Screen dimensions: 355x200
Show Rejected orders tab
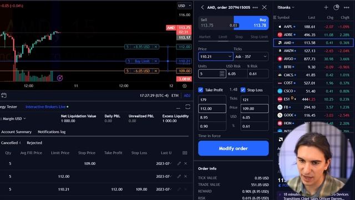34,143
